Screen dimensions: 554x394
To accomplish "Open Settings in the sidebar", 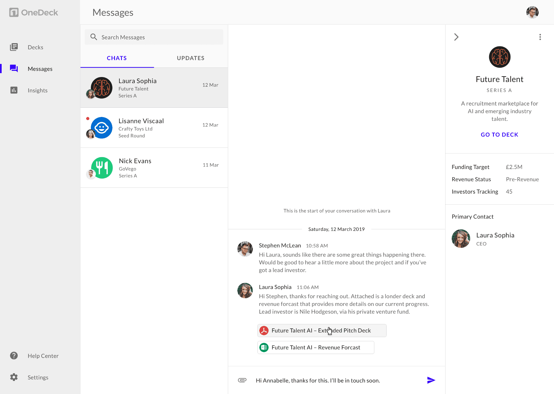I will [38, 377].
